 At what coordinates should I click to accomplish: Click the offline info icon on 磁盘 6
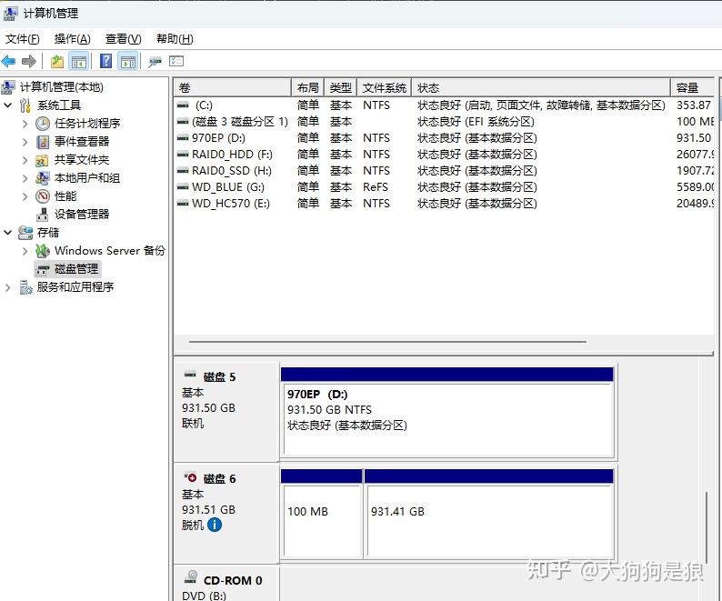215,525
